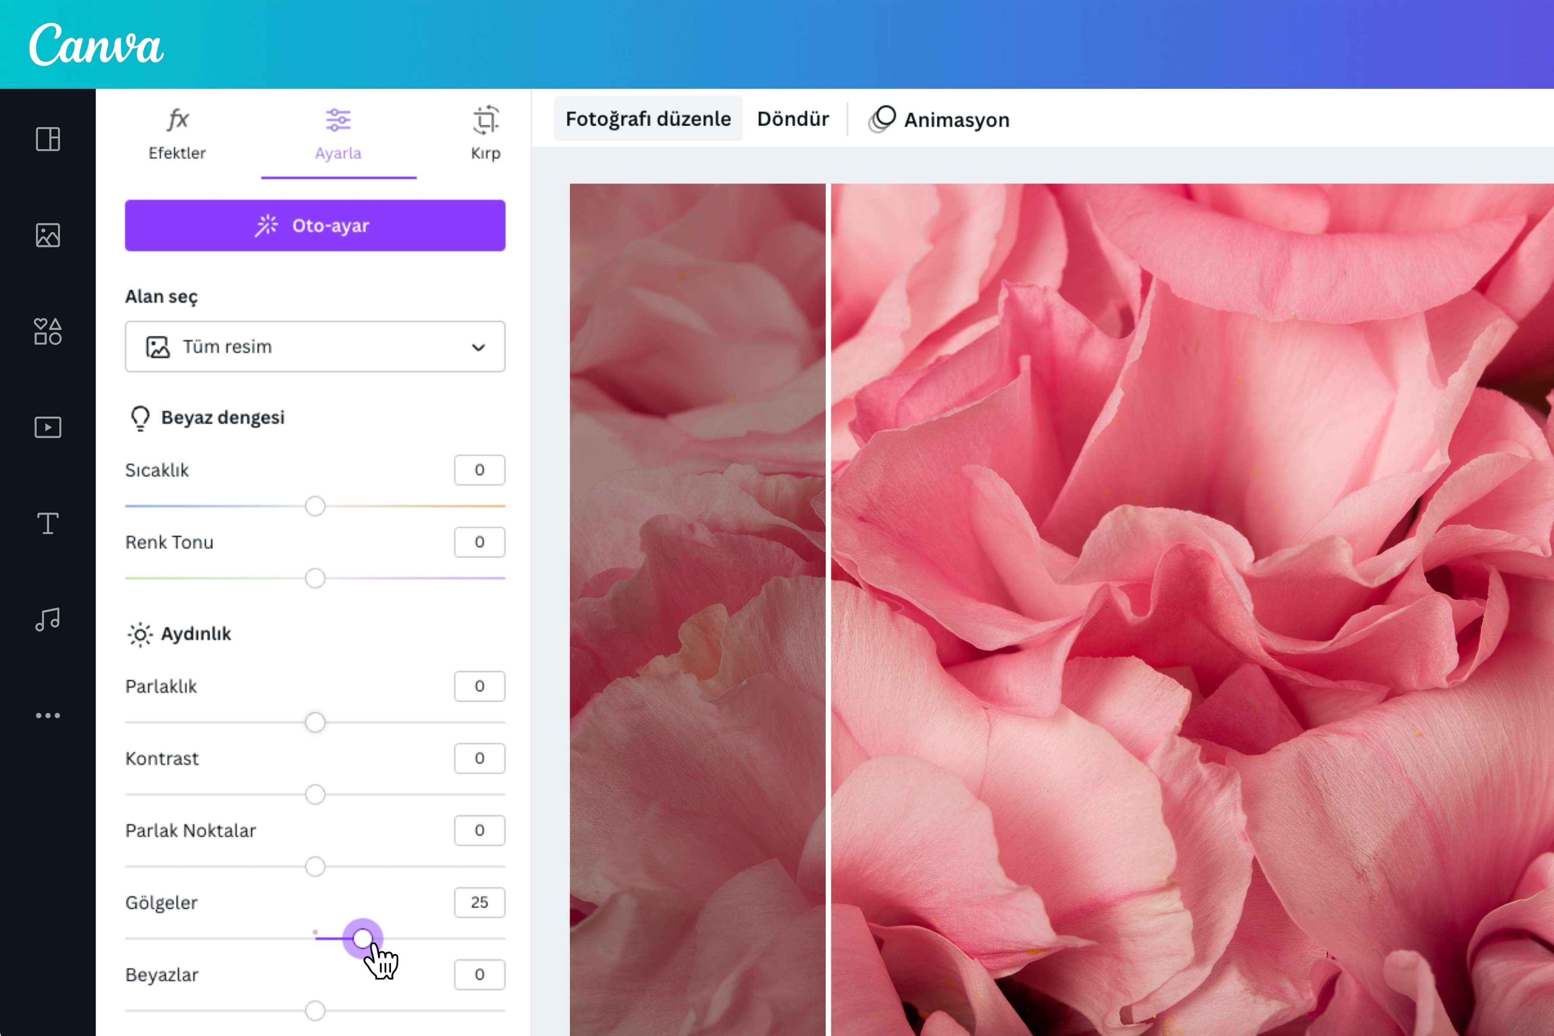Click the Döndür button

click(x=793, y=119)
